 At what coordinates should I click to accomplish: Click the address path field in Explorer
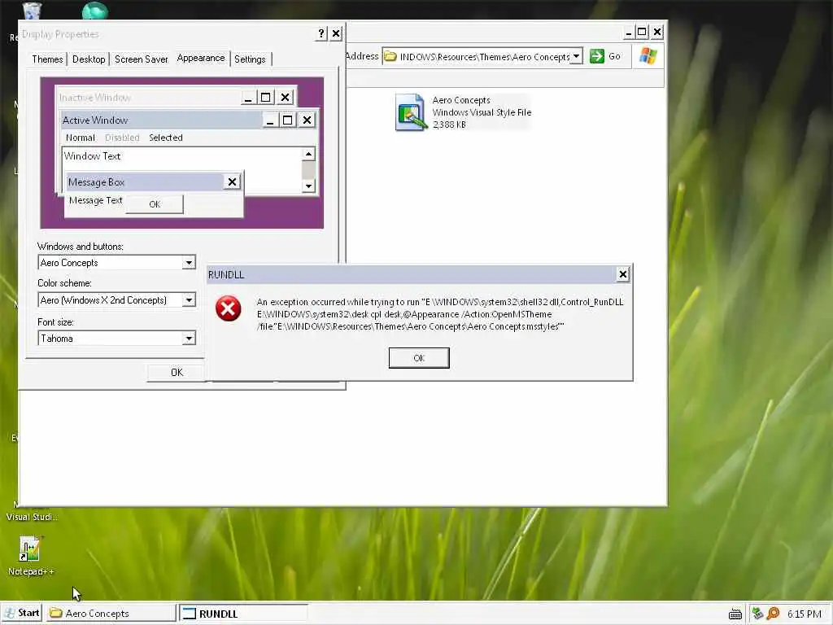pyautogui.click(x=482, y=56)
